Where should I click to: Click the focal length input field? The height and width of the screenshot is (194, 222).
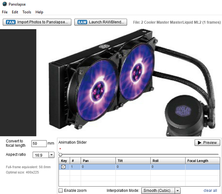click(39, 143)
